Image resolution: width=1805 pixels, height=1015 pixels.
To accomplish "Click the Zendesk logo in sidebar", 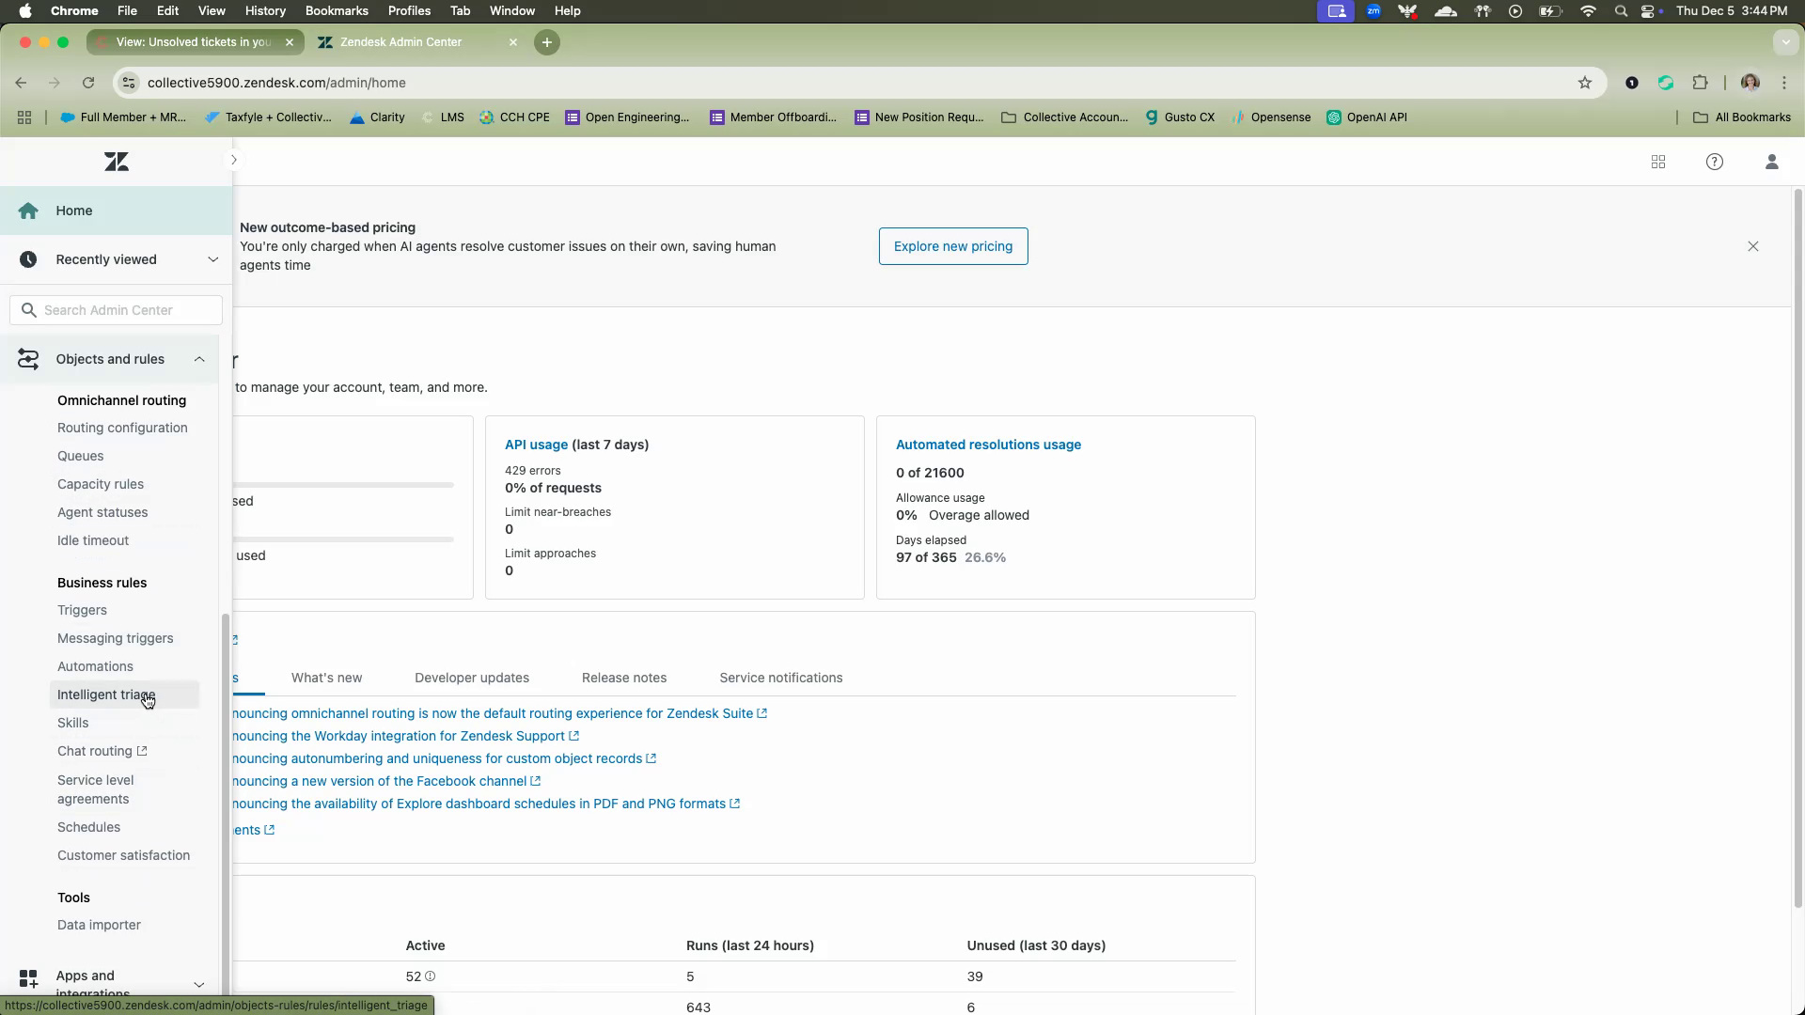I will point(117,162).
